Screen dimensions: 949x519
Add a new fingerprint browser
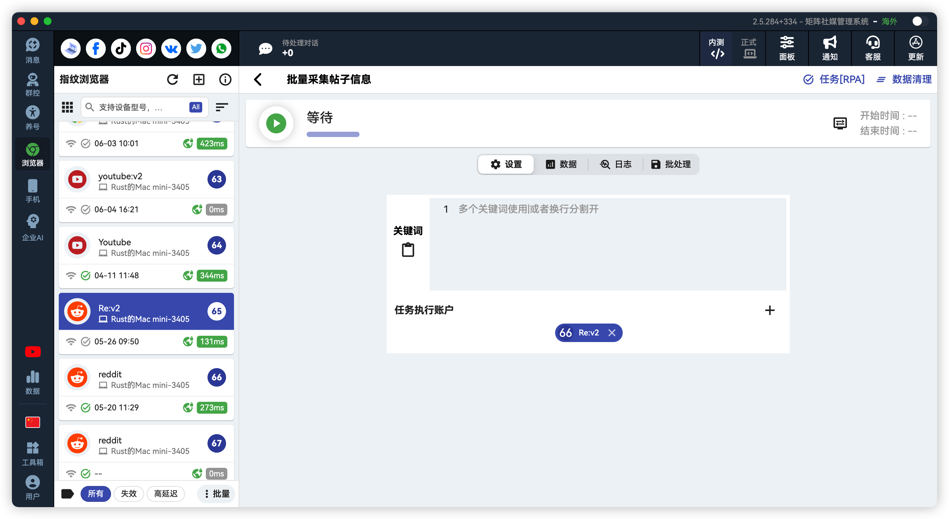click(x=199, y=79)
